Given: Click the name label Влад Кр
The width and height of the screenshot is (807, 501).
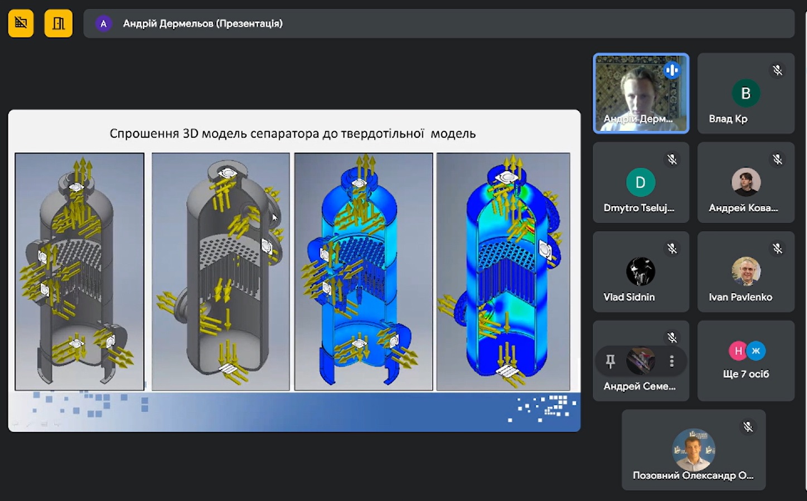Looking at the screenshot, I should click(728, 119).
